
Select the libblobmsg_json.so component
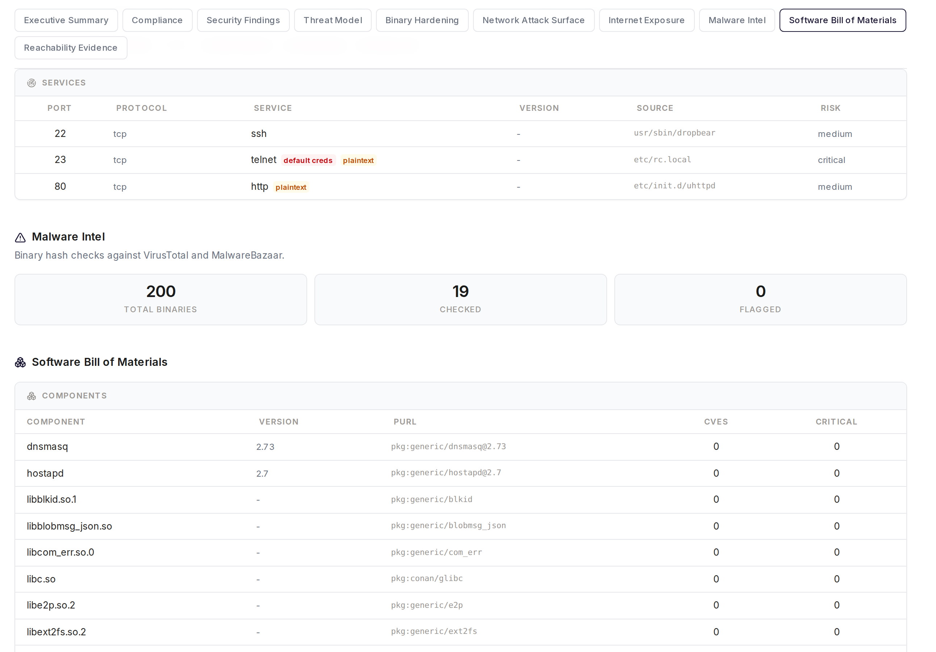[x=69, y=526]
